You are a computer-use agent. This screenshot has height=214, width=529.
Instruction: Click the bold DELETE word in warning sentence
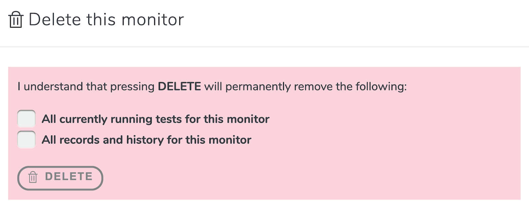point(179,87)
